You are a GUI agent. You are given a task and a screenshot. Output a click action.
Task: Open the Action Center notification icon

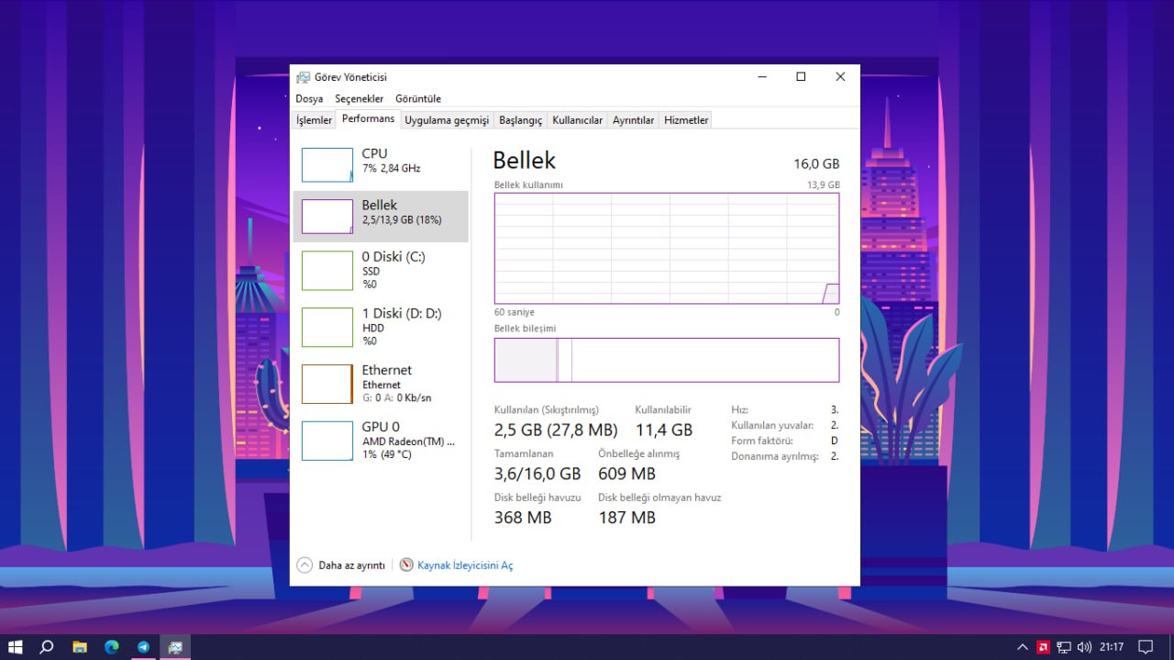1145,647
